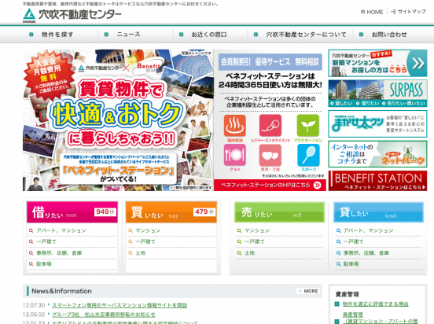434x324 pixels.
Task: Open the 新築マンションをお探しの方はこちら banner
Action: coord(377,63)
